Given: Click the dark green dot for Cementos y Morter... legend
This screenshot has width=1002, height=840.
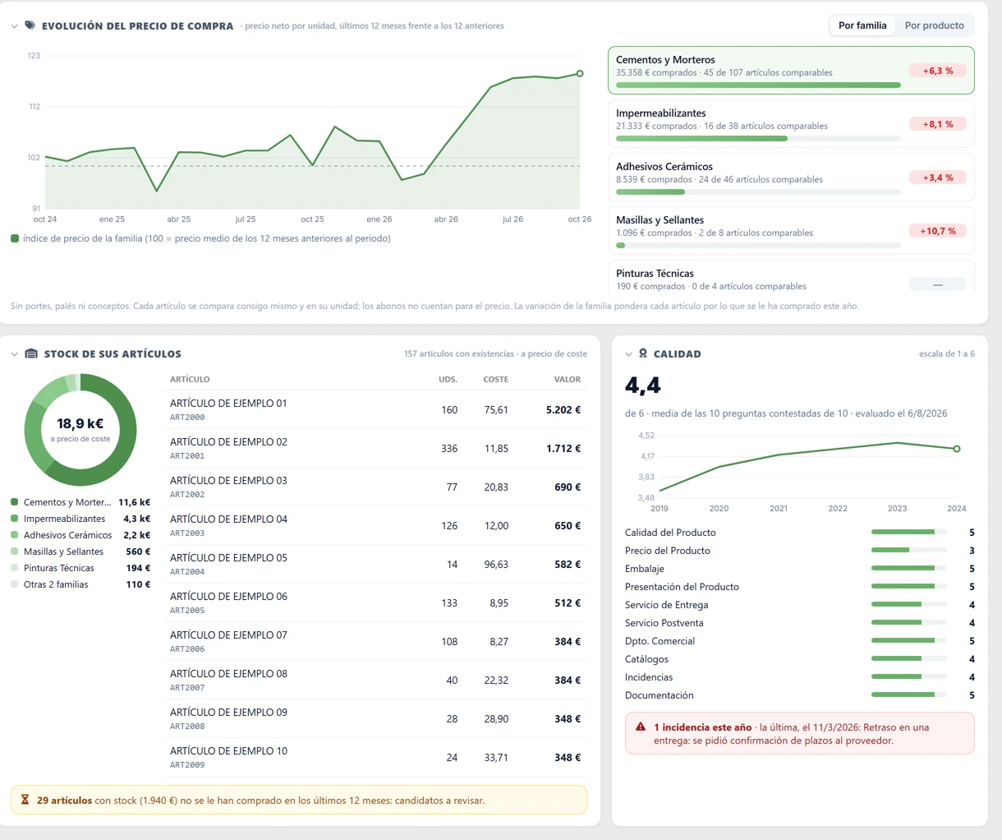Looking at the screenshot, I should coord(15,502).
